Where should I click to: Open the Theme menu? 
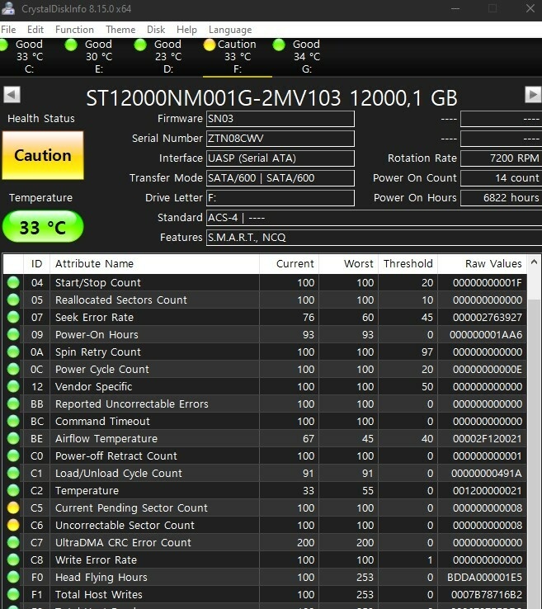(x=120, y=30)
